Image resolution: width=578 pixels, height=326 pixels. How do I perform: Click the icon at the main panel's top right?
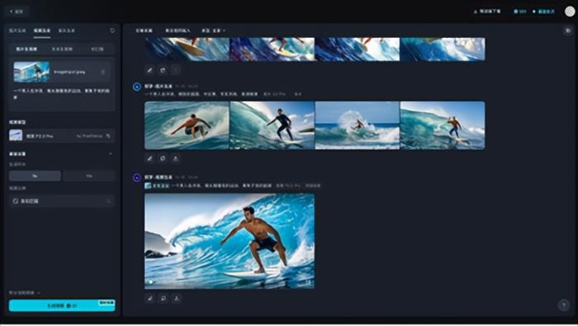click(x=568, y=31)
